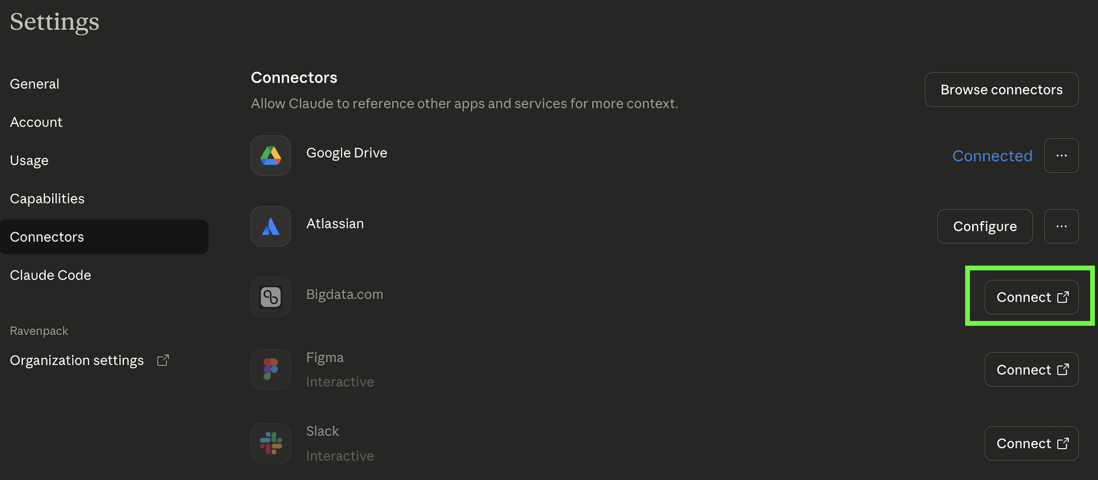Click the Bigdata.com connector icon
Image resolution: width=1098 pixels, height=480 pixels.
click(270, 296)
